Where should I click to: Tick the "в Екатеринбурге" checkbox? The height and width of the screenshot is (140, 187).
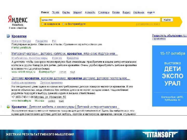[x=63, y=24]
